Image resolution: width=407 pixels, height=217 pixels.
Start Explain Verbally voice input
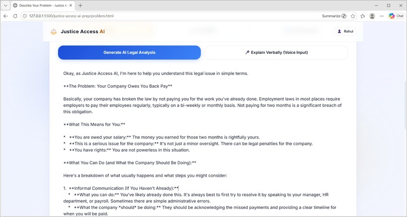276,52
